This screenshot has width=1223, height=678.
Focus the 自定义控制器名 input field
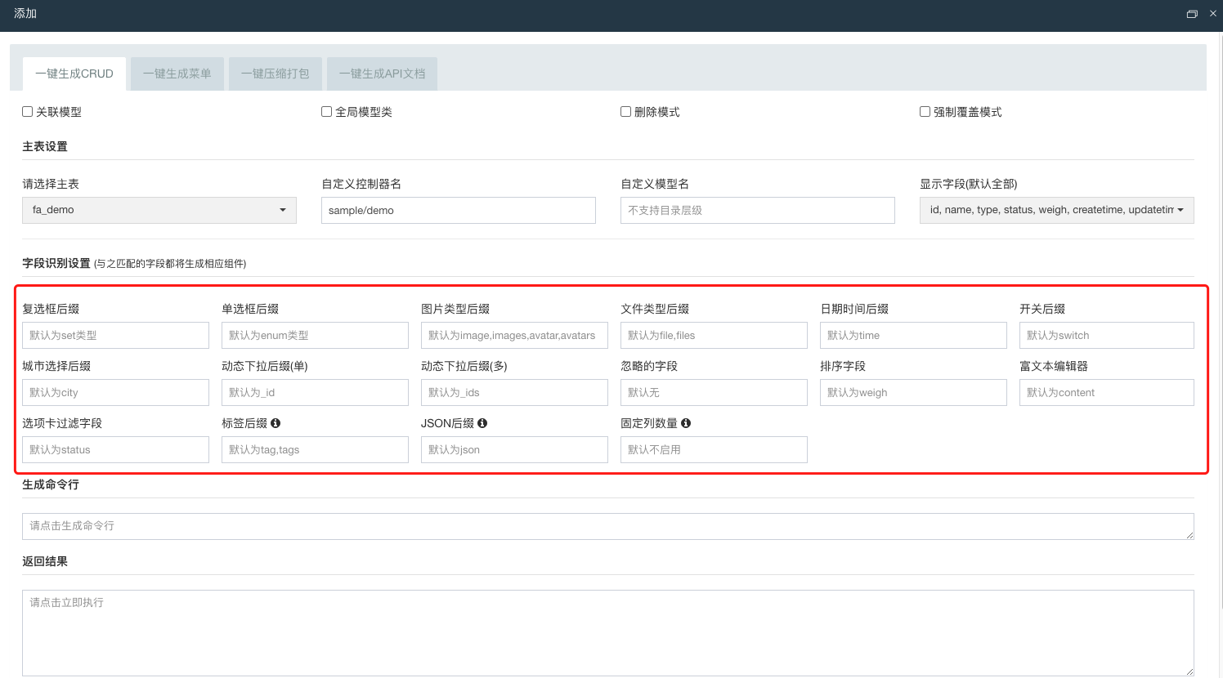click(x=459, y=210)
